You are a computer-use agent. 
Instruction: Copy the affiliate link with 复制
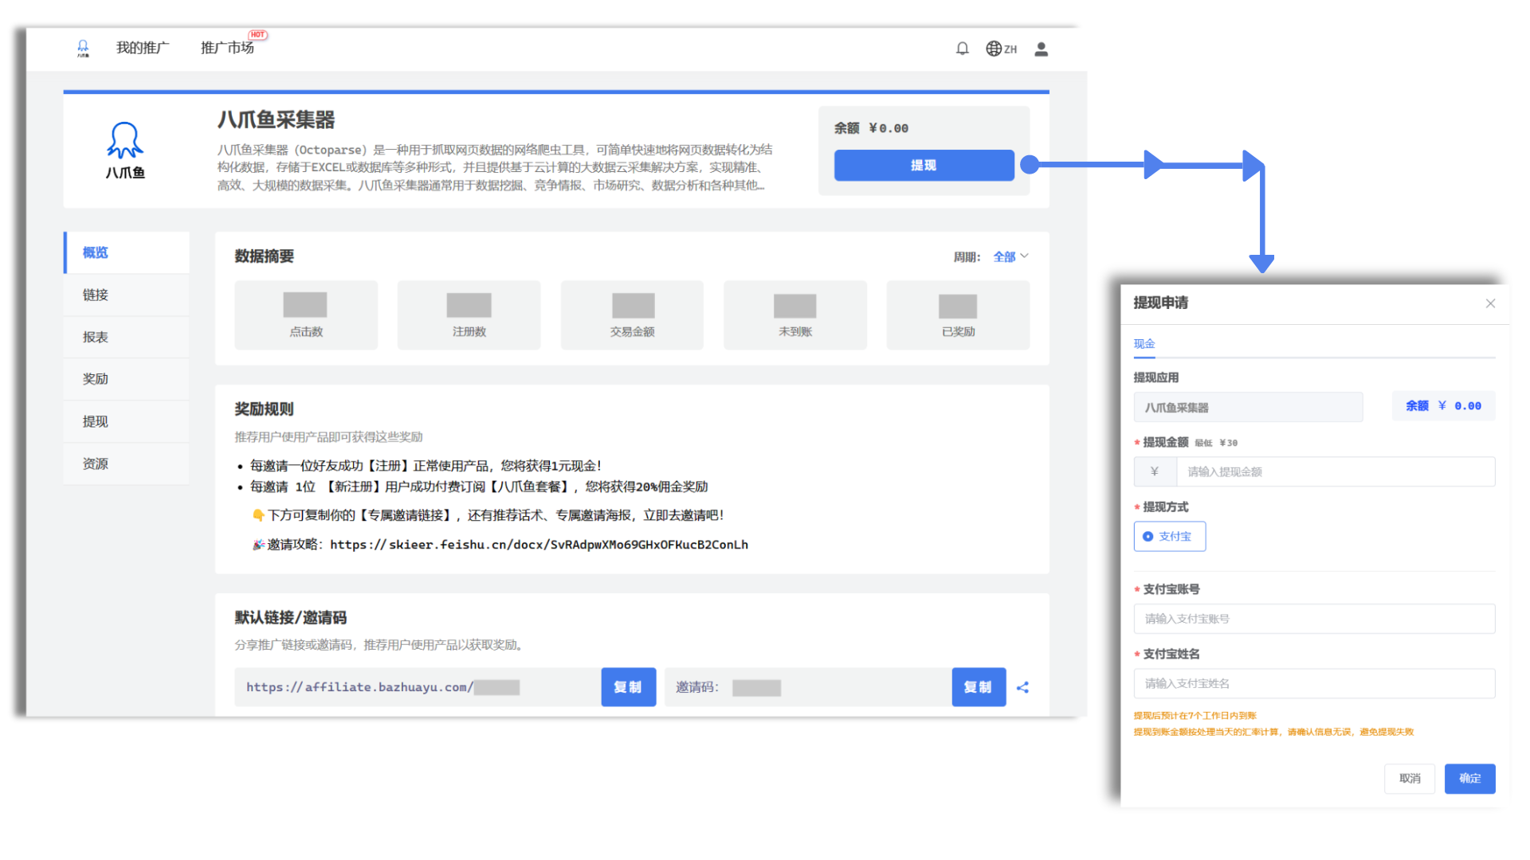click(627, 687)
